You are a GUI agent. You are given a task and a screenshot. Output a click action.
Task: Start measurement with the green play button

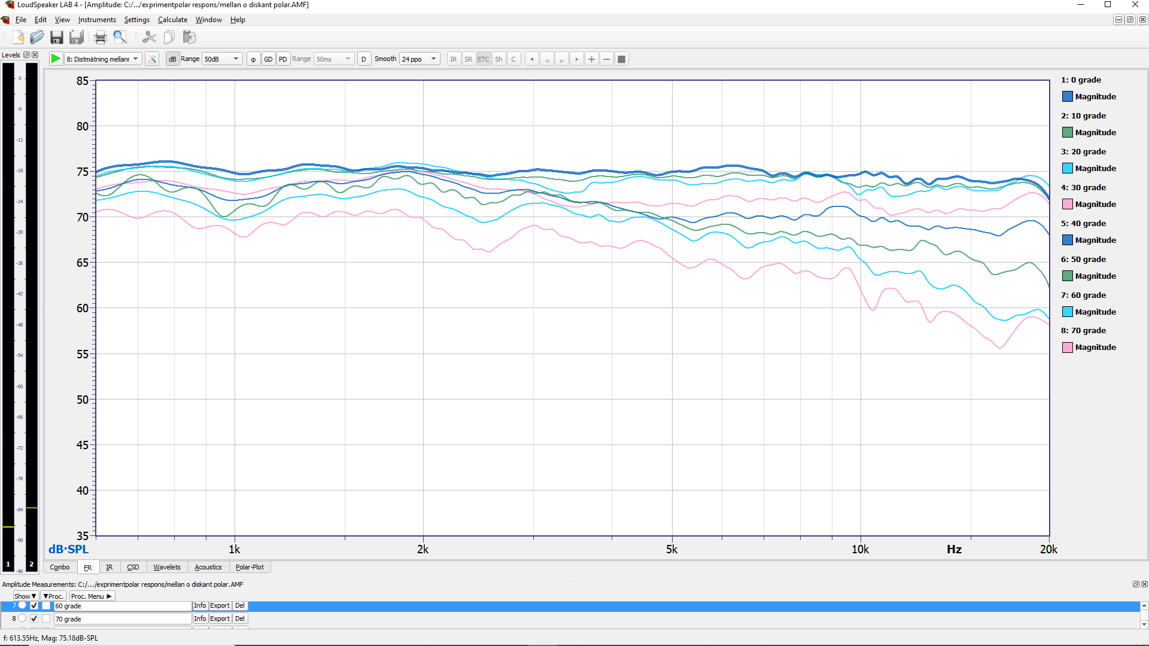tap(56, 59)
